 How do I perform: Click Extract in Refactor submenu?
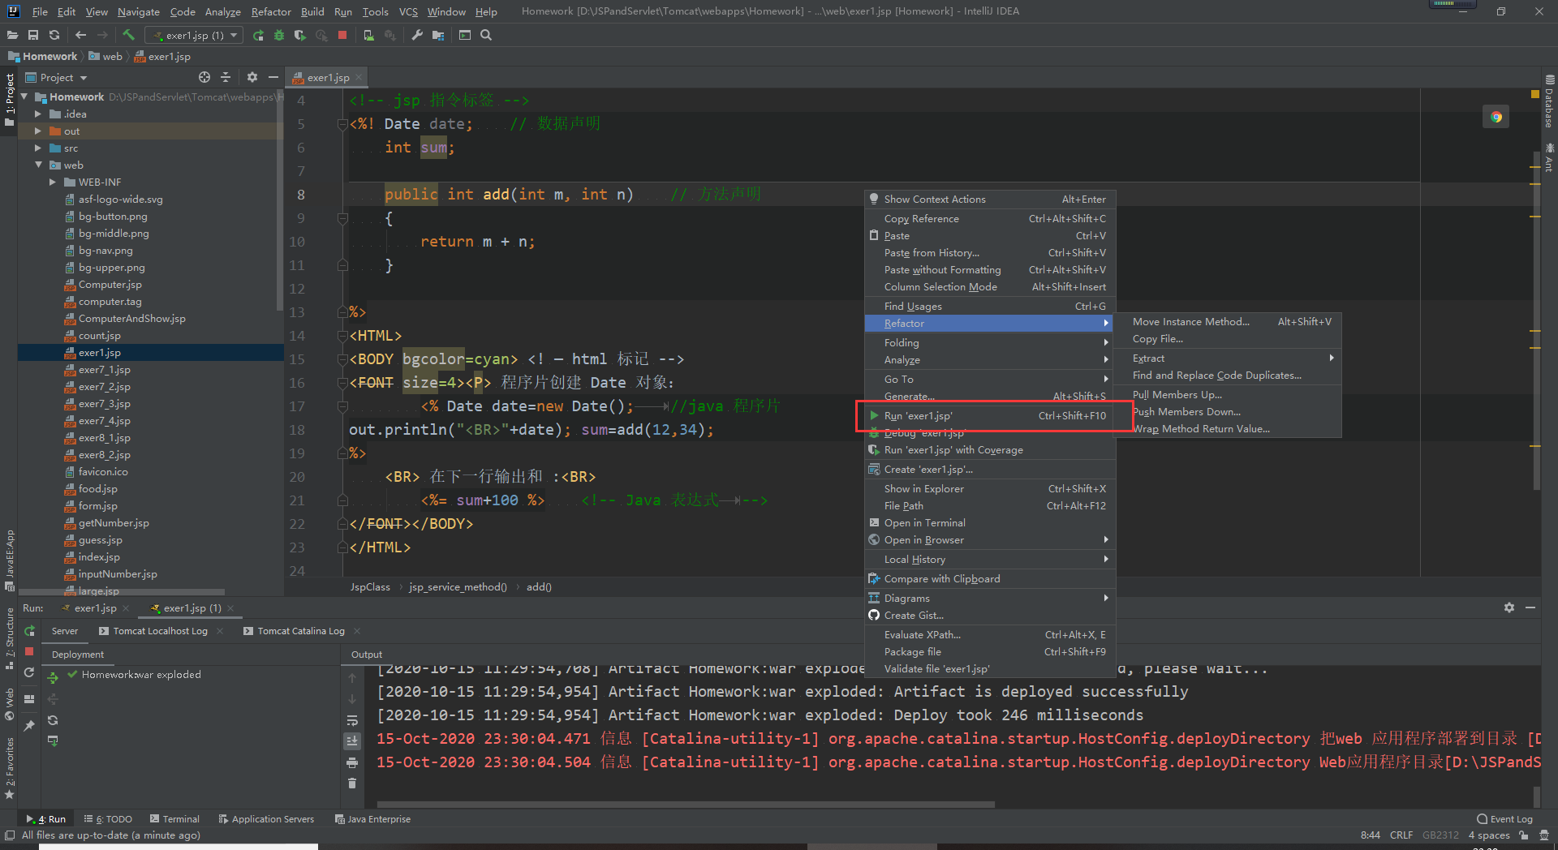pos(1229,358)
